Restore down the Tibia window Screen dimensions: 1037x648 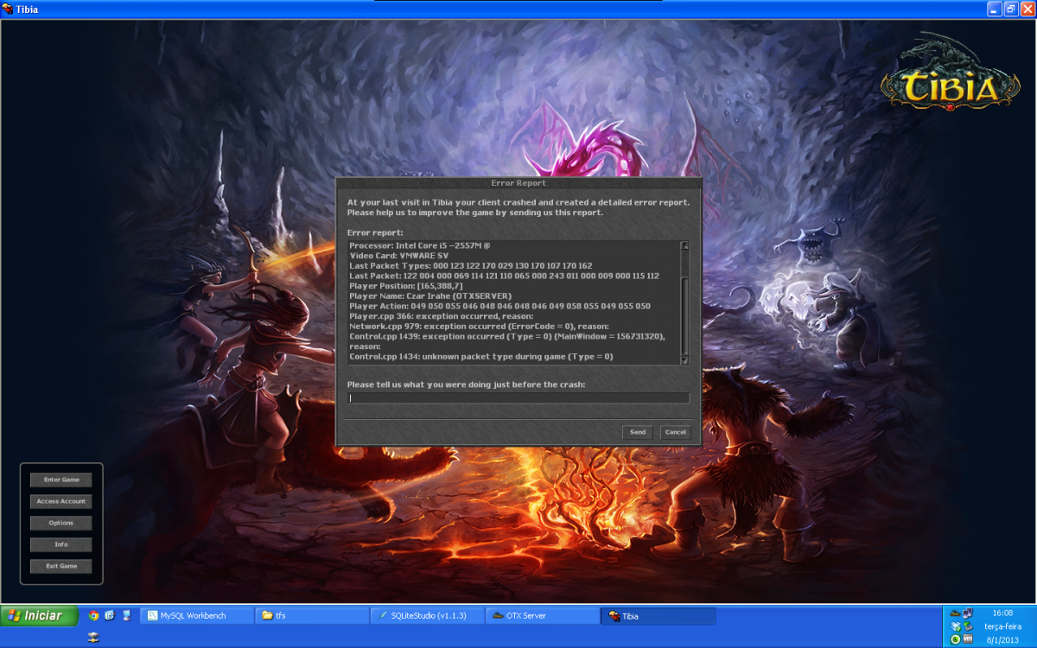tap(1009, 9)
